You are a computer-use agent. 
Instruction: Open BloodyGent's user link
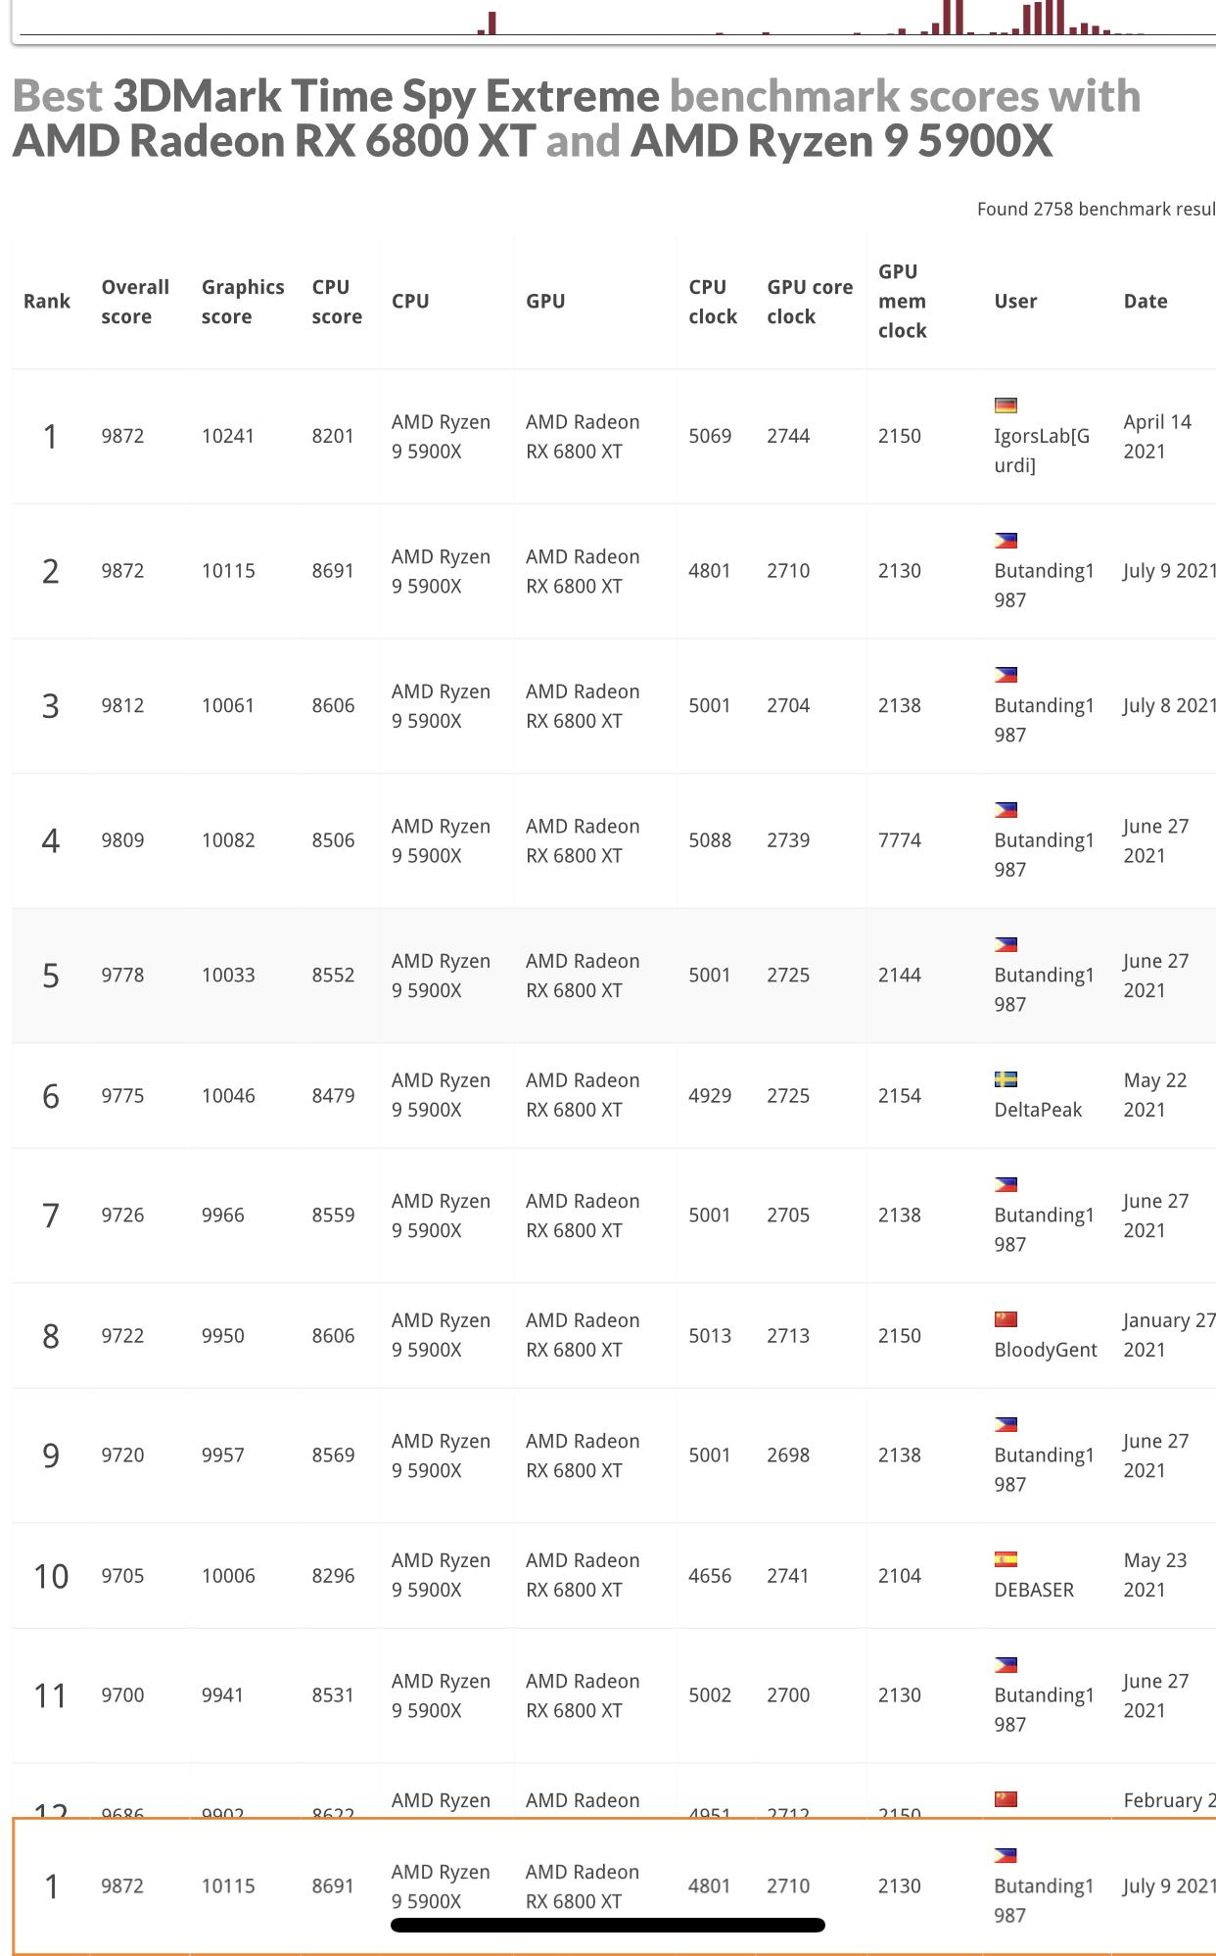tap(1046, 1350)
